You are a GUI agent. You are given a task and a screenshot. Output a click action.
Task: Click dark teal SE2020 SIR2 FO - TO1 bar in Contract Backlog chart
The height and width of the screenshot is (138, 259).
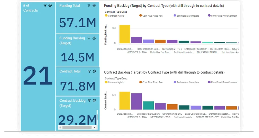[x=208, y=108]
